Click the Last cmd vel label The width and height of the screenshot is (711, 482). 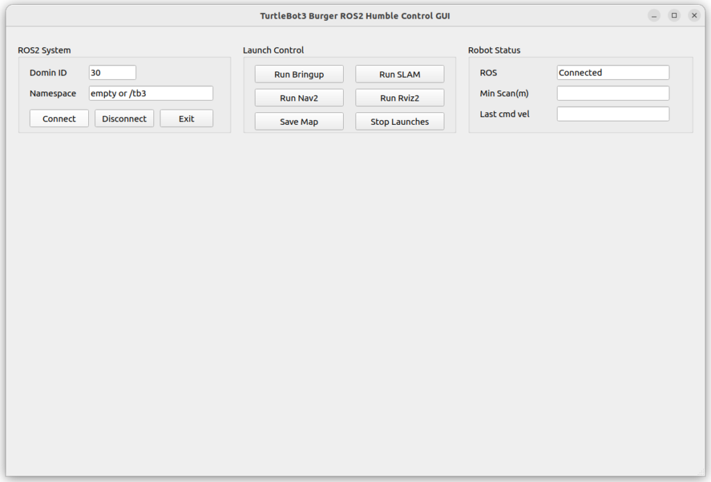click(x=505, y=114)
